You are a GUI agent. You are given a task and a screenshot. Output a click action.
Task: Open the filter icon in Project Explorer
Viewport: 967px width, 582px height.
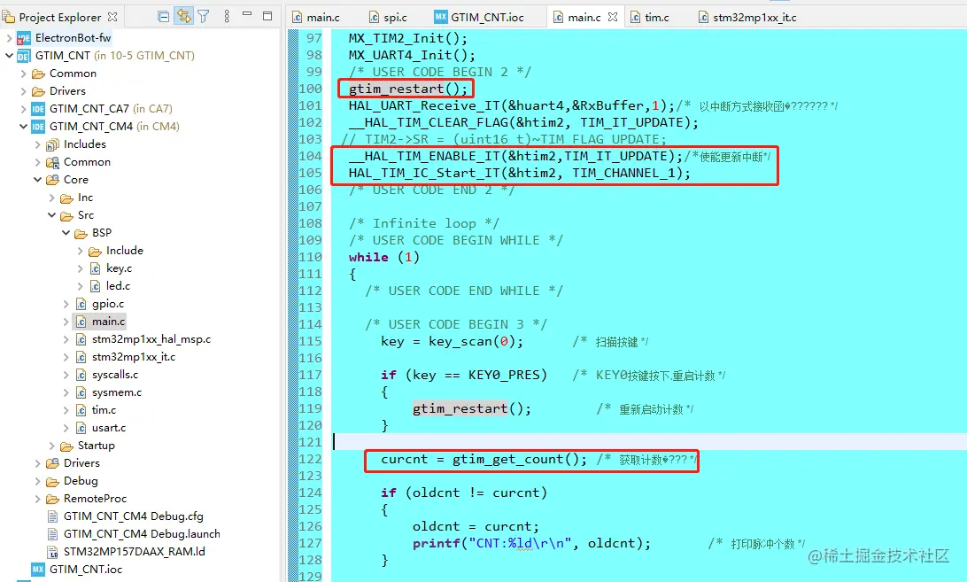point(204,17)
